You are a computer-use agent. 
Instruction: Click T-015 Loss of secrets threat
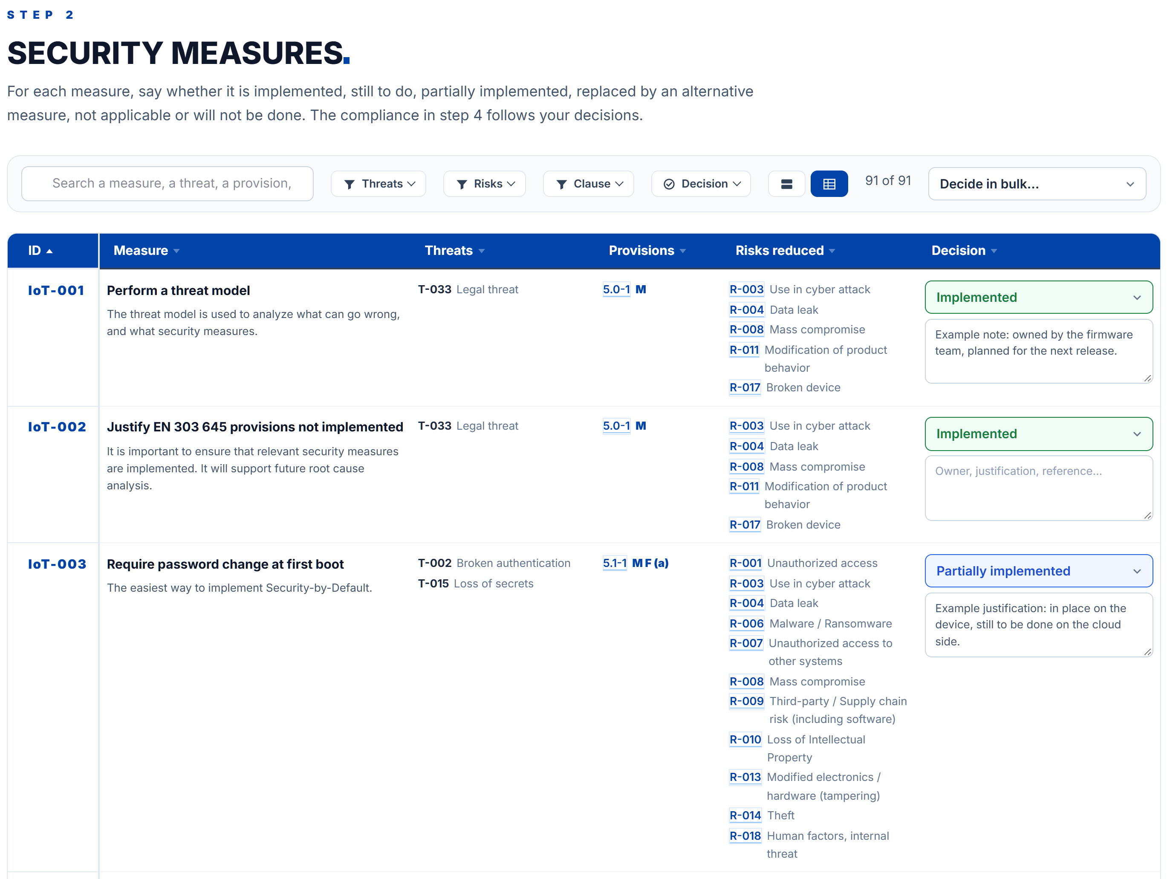tap(476, 584)
